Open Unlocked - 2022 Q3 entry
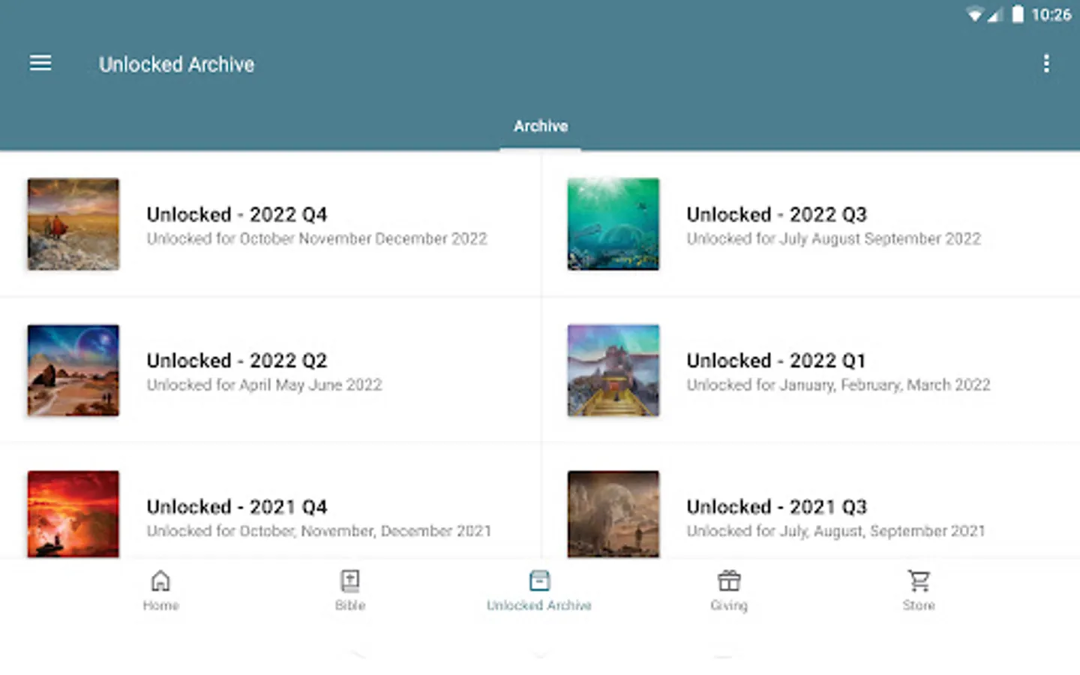This screenshot has width=1080, height=675. click(777, 215)
